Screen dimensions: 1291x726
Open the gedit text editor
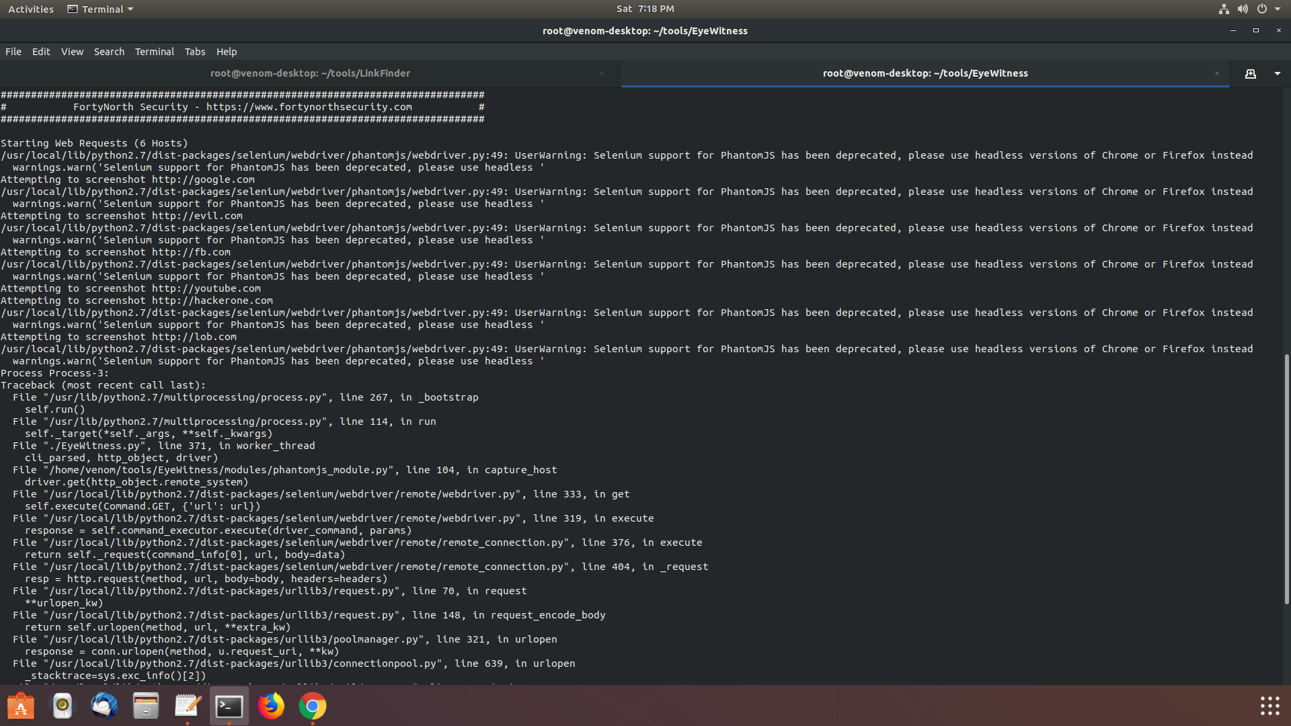tap(187, 706)
